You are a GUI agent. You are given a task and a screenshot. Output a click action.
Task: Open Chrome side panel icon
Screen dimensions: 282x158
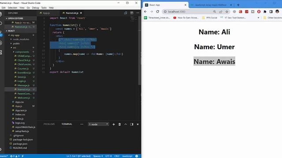[x=271, y=12]
